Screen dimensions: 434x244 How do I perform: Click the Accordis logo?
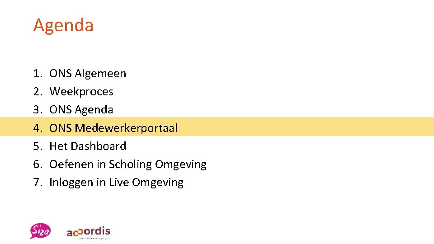pos(89,232)
